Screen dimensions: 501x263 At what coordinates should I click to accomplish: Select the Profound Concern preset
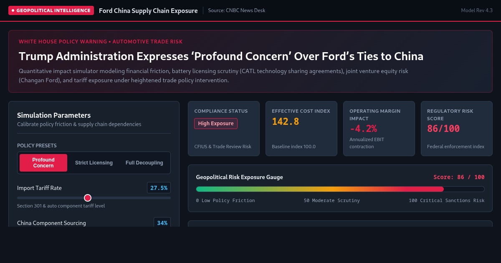pyautogui.click(x=43, y=163)
